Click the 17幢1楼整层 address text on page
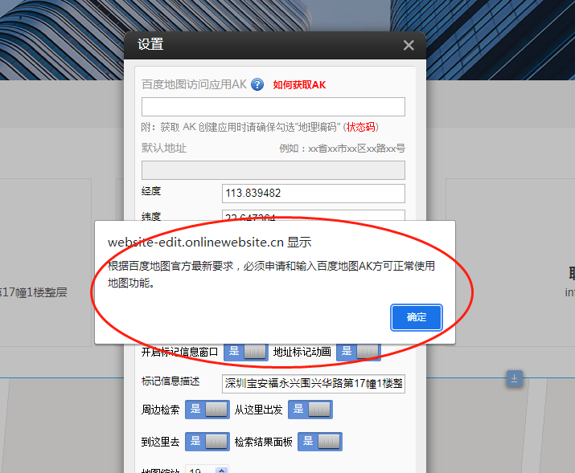The height and width of the screenshot is (473, 575). (33, 292)
